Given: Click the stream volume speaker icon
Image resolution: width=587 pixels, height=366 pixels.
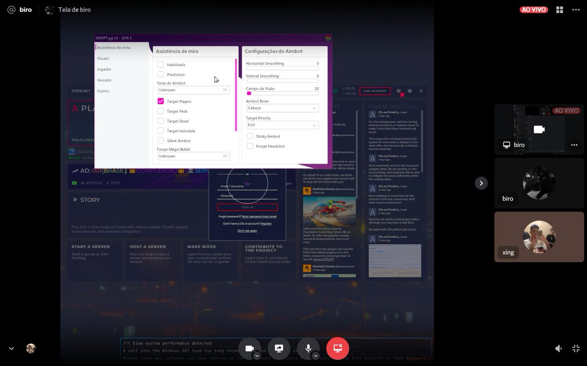Looking at the screenshot, I should [x=559, y=348].
